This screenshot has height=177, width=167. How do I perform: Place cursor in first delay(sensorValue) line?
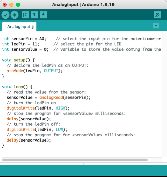(29, 119)
